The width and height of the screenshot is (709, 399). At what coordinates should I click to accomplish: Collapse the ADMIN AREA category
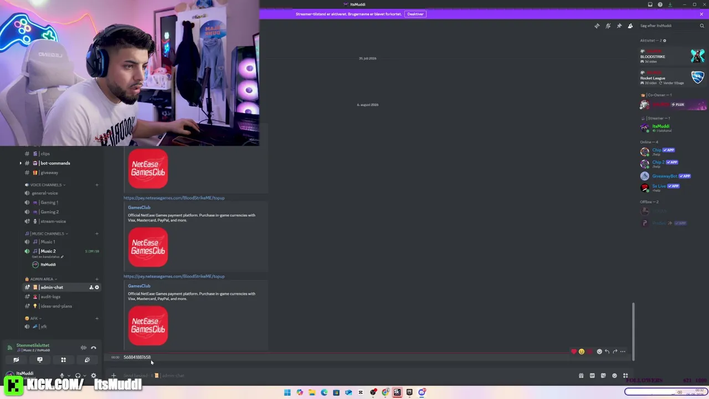pos(42,279)
